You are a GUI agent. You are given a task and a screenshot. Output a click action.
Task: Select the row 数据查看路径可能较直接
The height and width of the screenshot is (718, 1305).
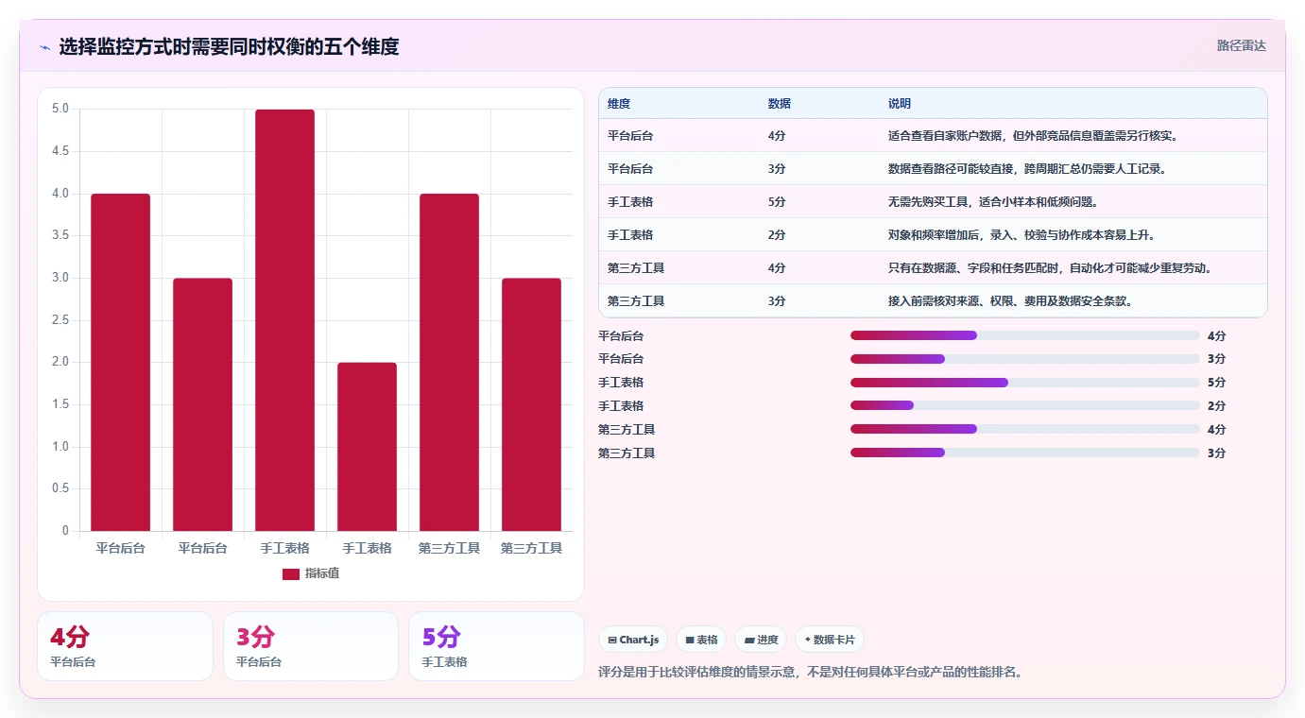(933, 169)
